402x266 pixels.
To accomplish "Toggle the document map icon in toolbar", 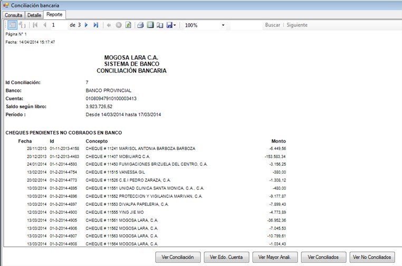I will pyautogui.click(x=12, y=25).
